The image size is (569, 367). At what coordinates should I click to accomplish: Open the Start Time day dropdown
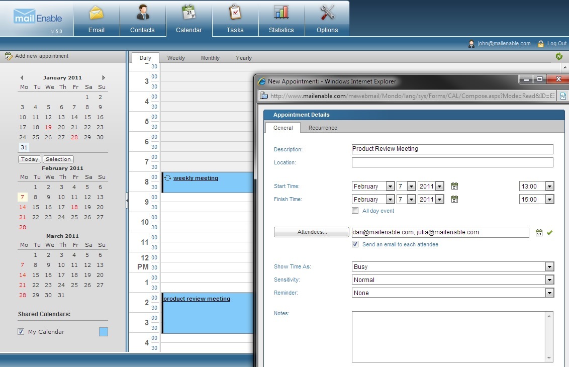(x=411, y=187)
